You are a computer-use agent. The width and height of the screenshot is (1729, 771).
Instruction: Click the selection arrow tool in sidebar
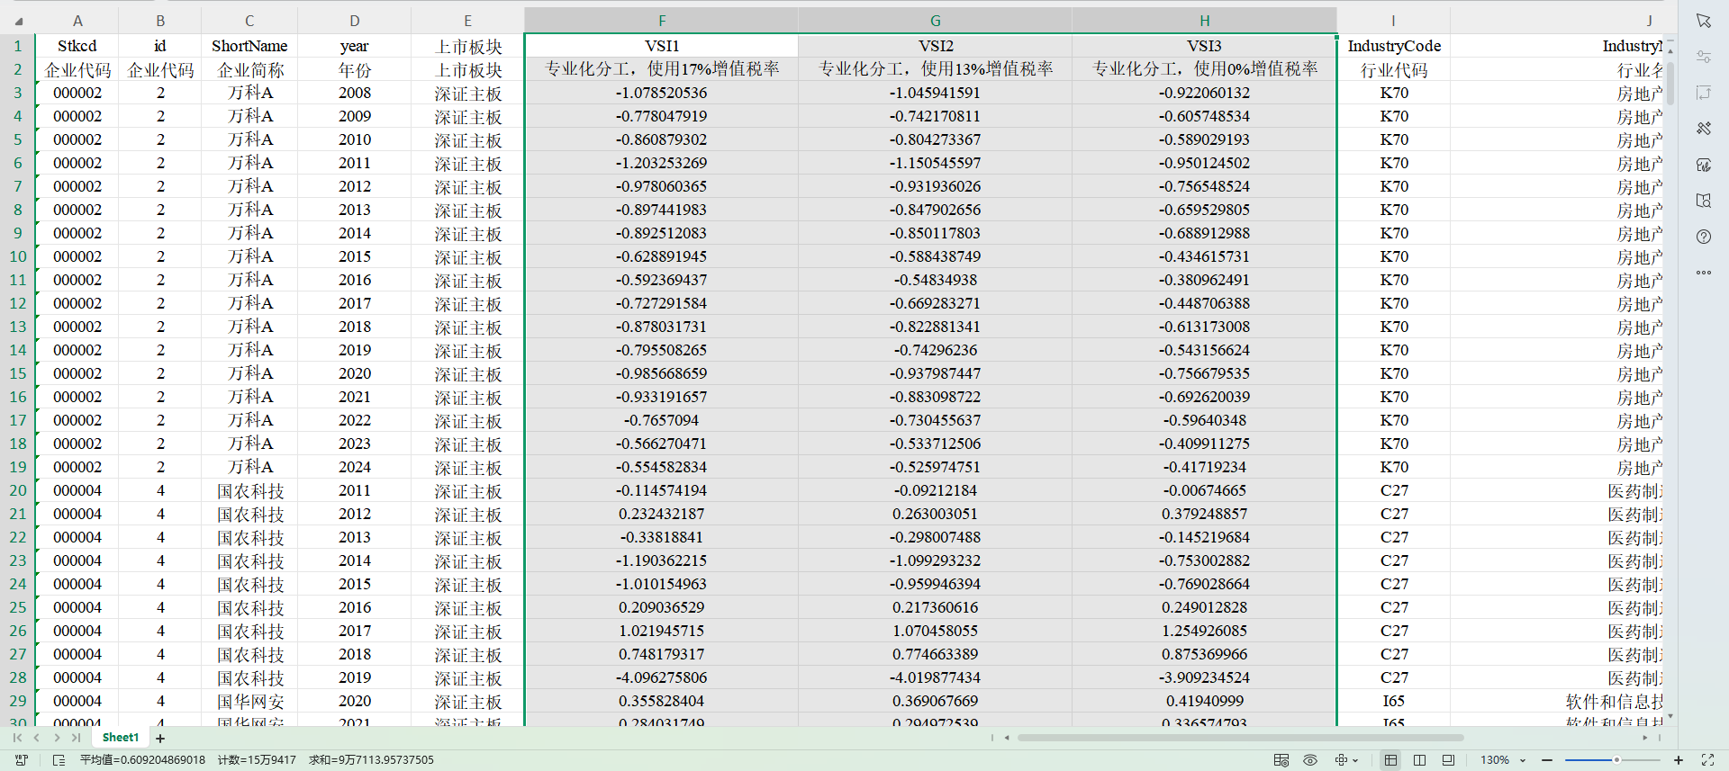1703,21
